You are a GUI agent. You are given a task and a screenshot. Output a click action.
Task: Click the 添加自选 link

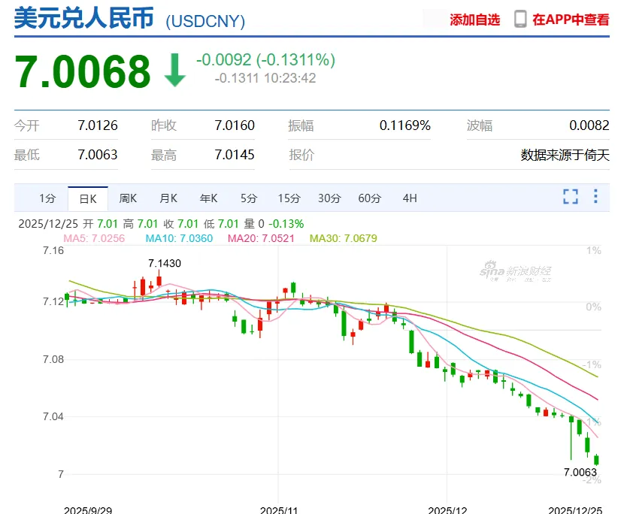(474, 20)
